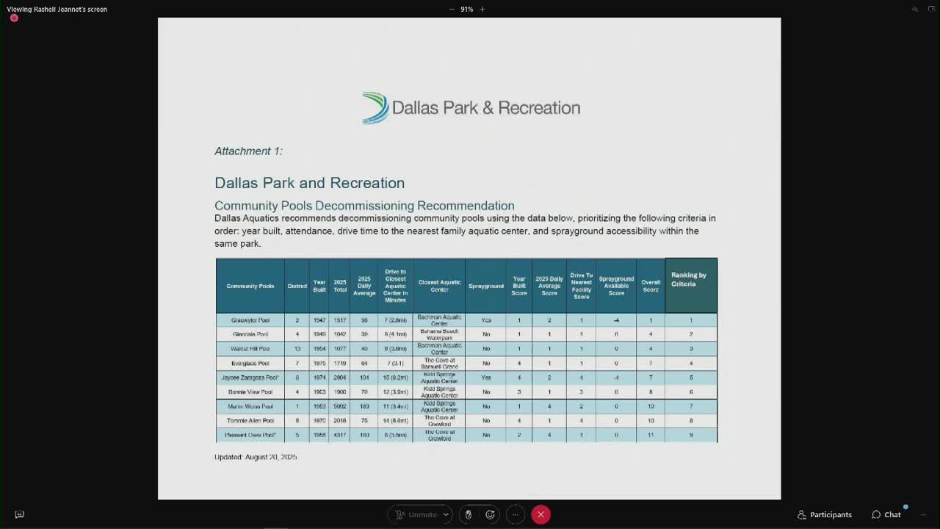Screen dimensions: 940x529
Task: Click the 'Martin Weiss Pool' table cell
Action: [x=250, y=406]
